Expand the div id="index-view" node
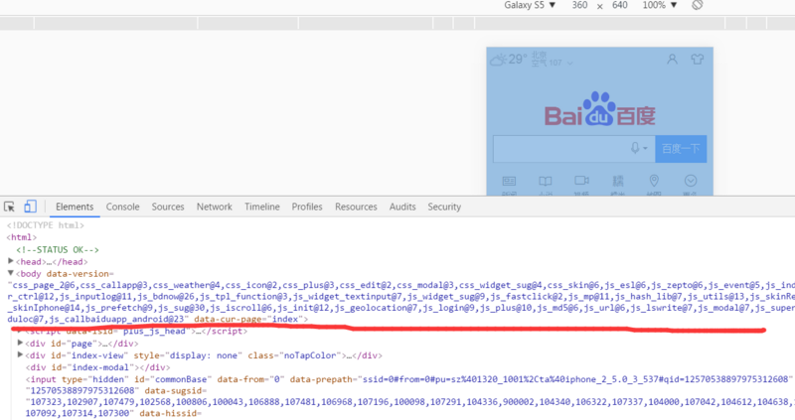The width and height of the screenshot is (795, 420). click(x=20, y=354)
